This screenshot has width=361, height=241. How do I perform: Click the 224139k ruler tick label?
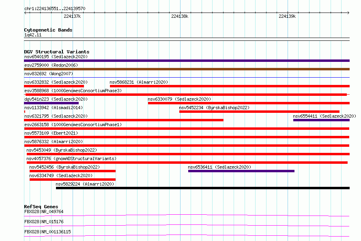[287, 16]
